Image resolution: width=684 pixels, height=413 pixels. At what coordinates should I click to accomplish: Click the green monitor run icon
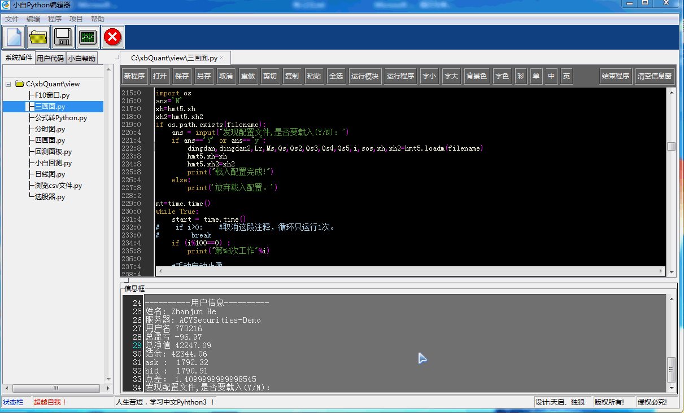[x=88, y=37]
